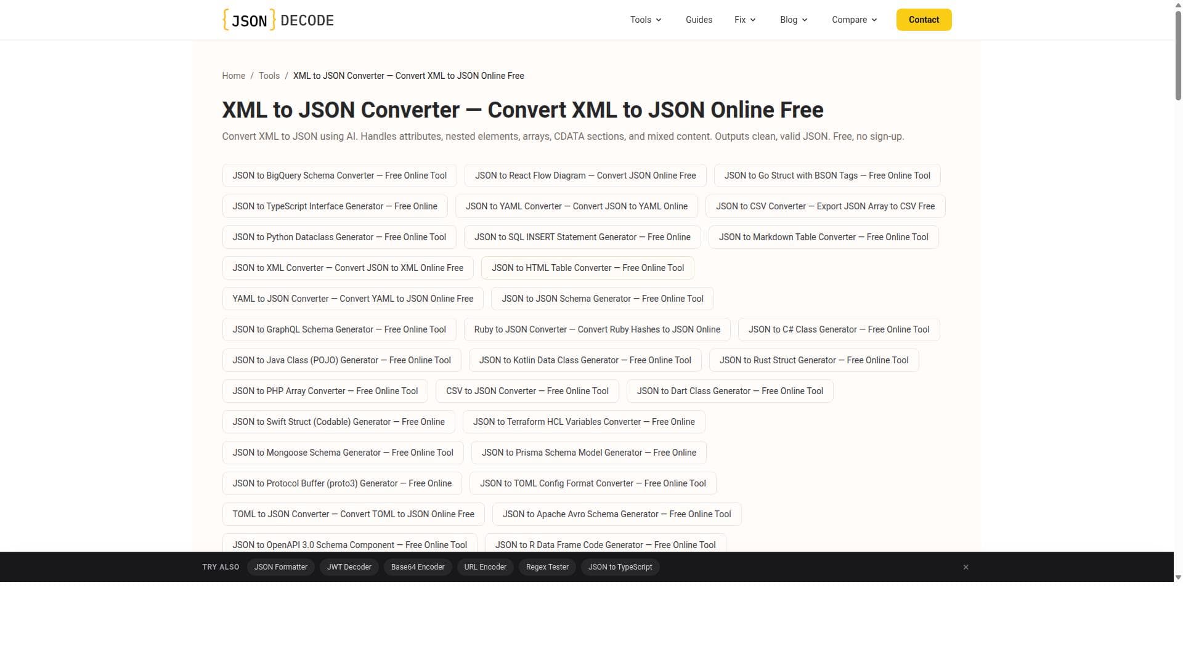Select Ruby to JSON Converter
The height and width of the screenshot is (665, 1183).
(x=597, y=329)
